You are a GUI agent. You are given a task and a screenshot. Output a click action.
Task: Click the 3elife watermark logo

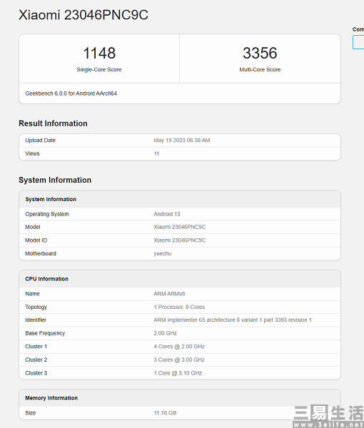pyautogui.click(x=328, y=416)
